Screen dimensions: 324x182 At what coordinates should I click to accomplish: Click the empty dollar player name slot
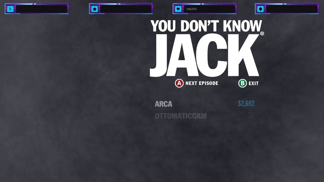[42, 9]
